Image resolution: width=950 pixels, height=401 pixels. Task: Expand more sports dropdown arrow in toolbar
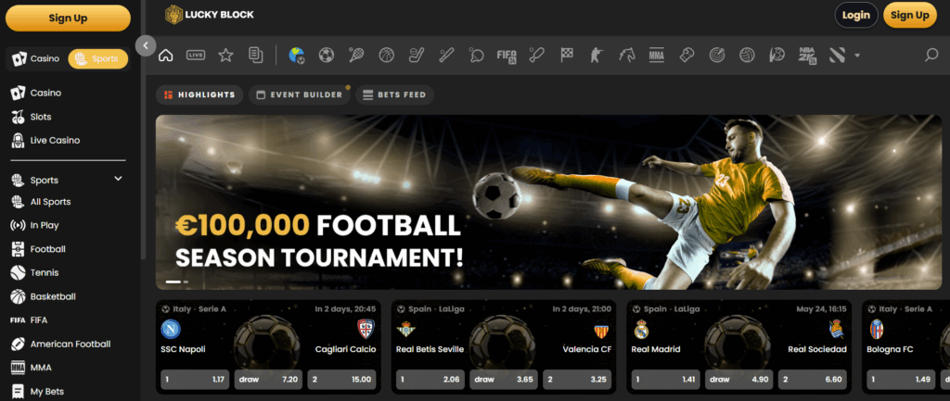click(856, 55)
